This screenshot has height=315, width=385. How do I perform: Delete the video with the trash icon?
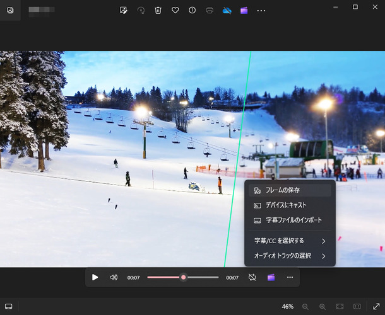158,10
